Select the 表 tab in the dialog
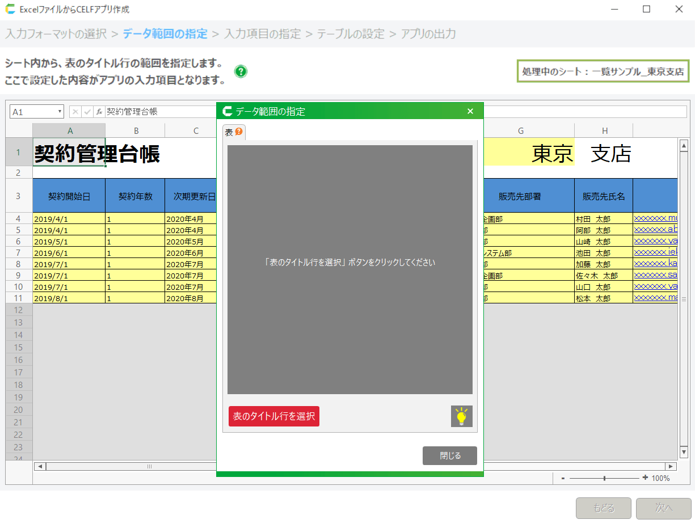Image resolution: width=695 pixels, height=528 pixels. (x=229, y=132)
